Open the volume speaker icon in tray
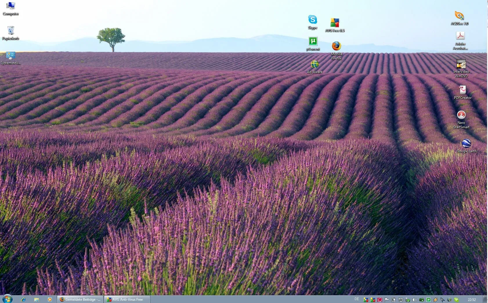 pos(414,300)
